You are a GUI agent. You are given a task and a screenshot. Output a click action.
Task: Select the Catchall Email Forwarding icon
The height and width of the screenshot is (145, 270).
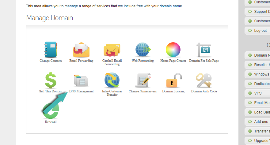(x=112, y=50)
